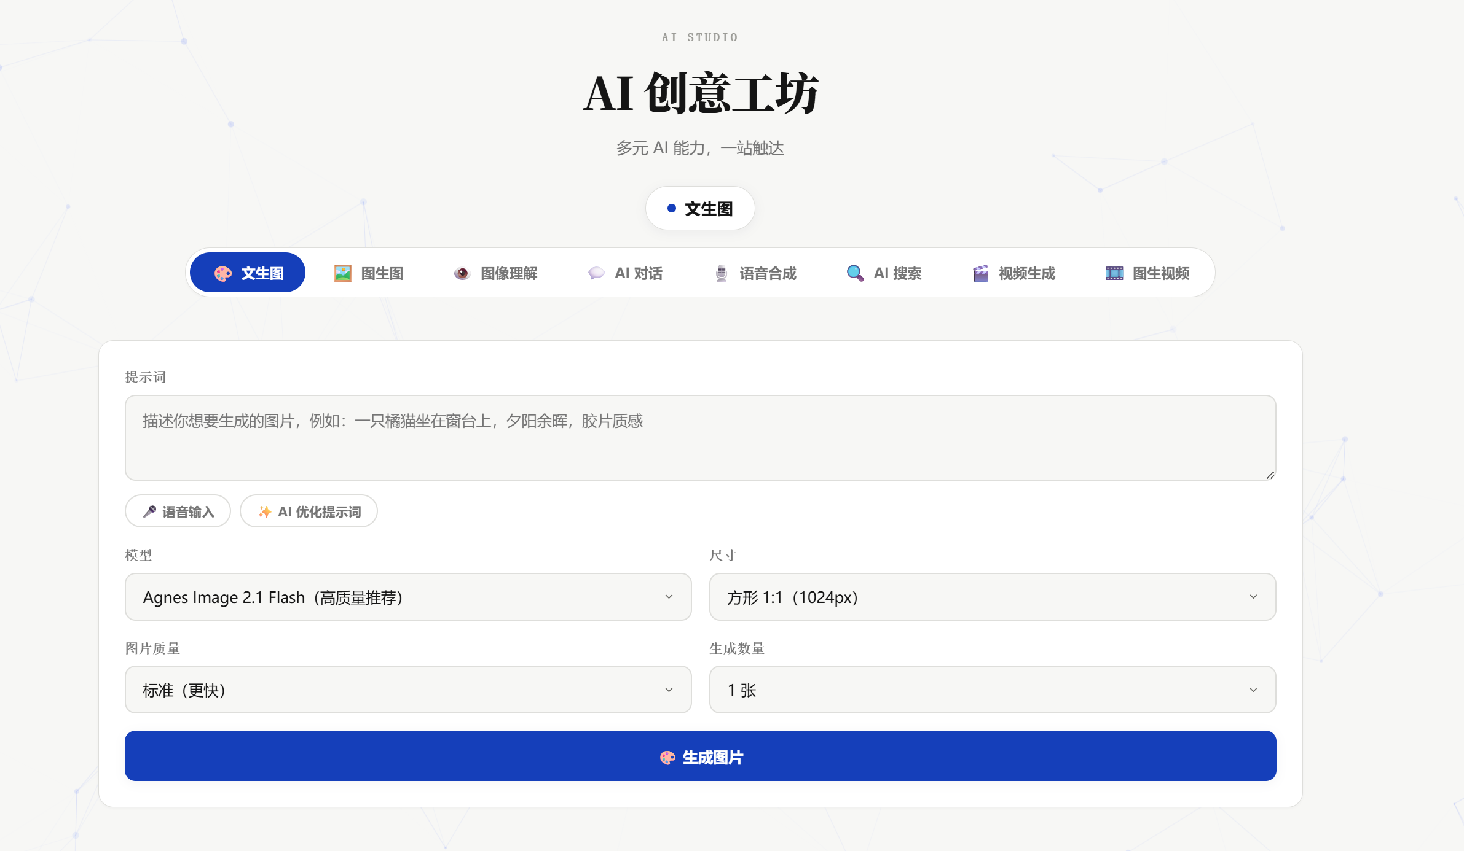Viewport: 1464px width, 851px height.
Task: Click the picture icon beside 图生图
Action: click(x=343, y=273)
